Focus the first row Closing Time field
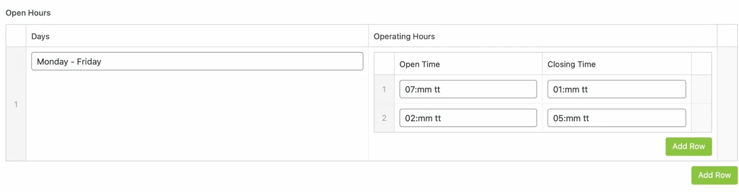Screen dimensions: 739x192 [616, 89]
